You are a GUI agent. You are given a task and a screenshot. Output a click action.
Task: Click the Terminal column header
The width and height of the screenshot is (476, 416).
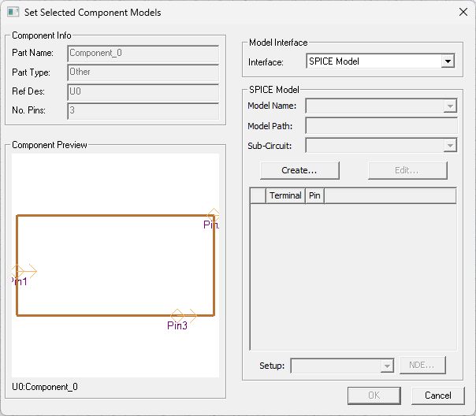pyautogui.click(x=285, y=195)
